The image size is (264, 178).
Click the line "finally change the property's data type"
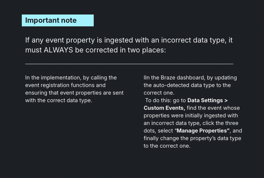pyautogui.click(x=192, y=138)
